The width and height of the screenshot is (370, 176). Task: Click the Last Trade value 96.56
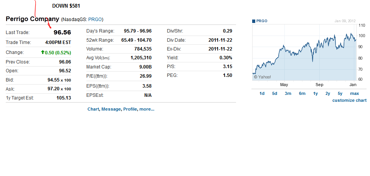pos(62,33)
